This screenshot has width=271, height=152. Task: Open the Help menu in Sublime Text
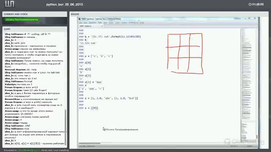[142, 23]
